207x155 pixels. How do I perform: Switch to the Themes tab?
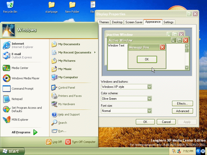[104, 22]
